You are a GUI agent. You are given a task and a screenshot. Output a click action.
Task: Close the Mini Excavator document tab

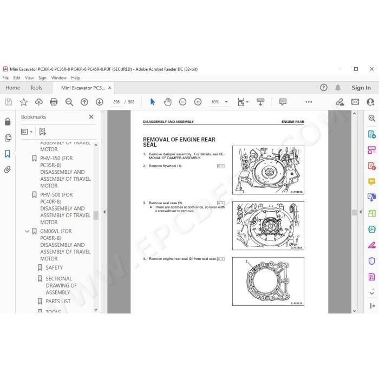(109, 88)
